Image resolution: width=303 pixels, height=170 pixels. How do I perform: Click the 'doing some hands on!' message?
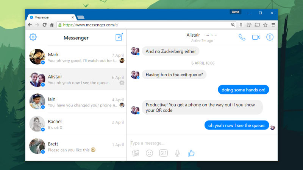click(244, 90)
